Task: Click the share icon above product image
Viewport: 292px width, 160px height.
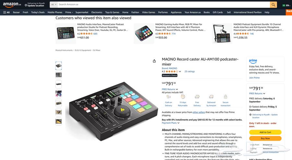Action: 154,61
